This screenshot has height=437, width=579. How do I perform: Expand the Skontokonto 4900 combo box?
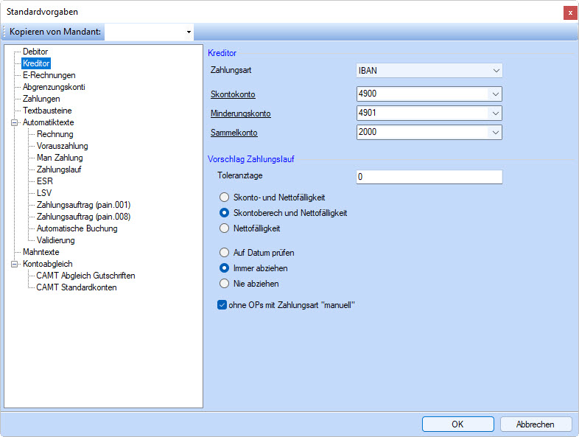click(495, 94)
